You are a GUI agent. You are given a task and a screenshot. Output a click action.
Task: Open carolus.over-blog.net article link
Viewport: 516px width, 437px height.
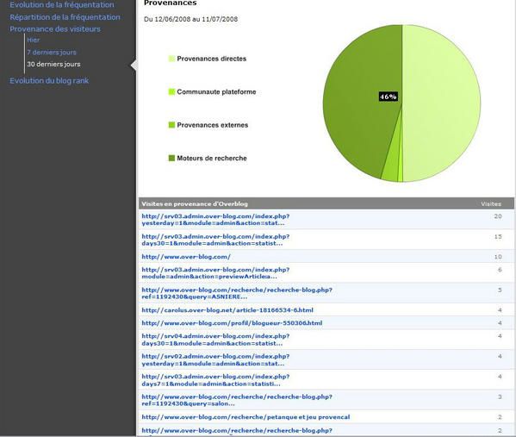[227, 310]
